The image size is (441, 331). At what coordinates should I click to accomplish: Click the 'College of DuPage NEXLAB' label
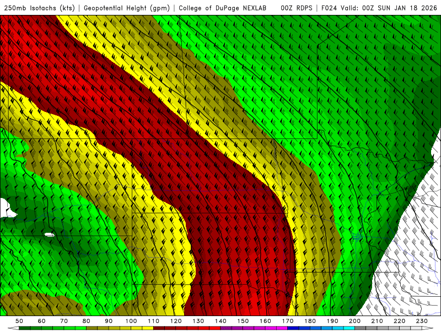[x=223, y=8]
